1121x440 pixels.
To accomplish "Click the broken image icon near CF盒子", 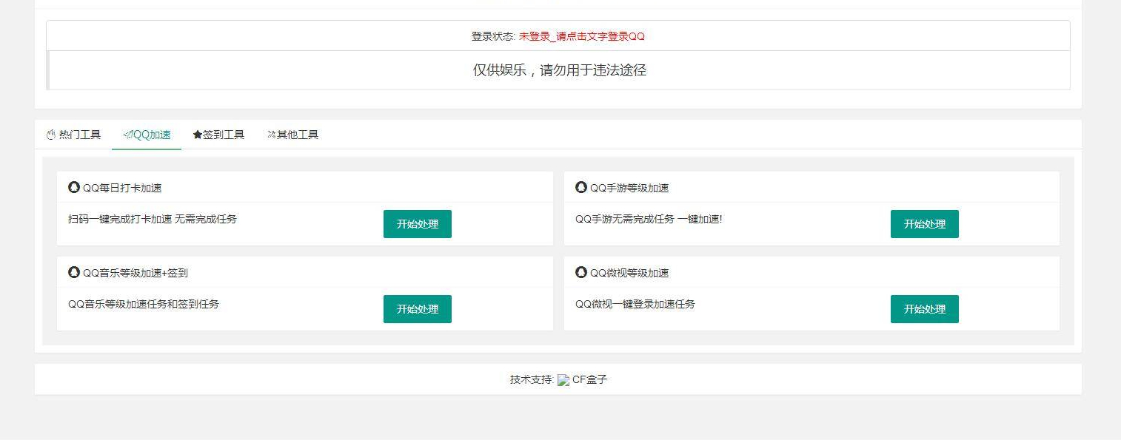I will 563,380.
